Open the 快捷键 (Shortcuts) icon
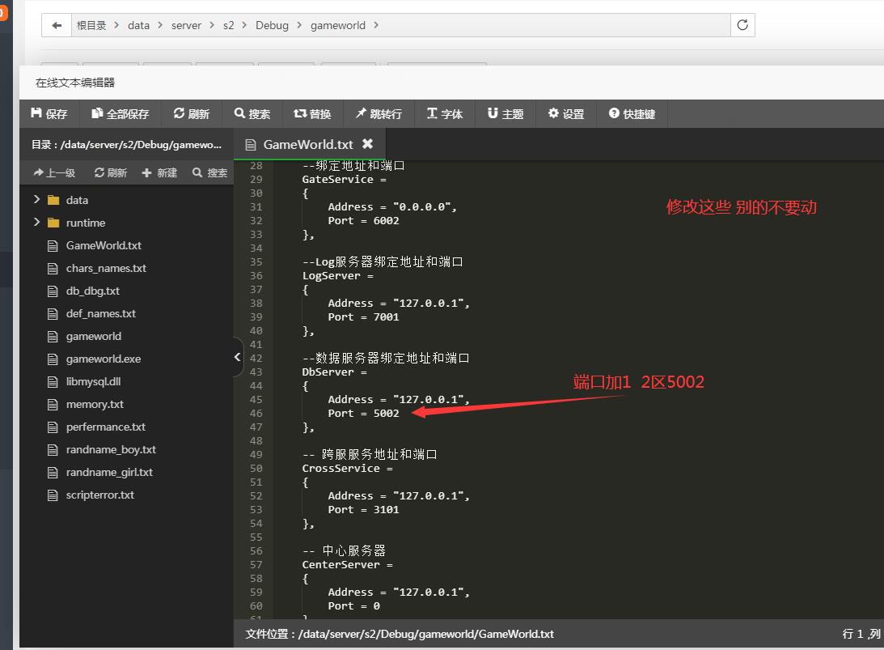Image resolution: width=884 pixels, height=650 pixels. (x=632, y=113)
